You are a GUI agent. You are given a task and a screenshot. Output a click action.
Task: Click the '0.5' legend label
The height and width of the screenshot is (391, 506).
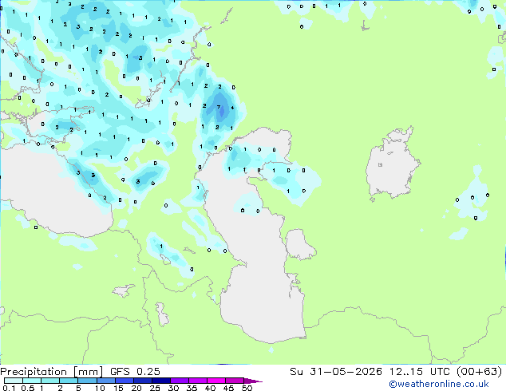pyautogui.click(x=28, y=388)
